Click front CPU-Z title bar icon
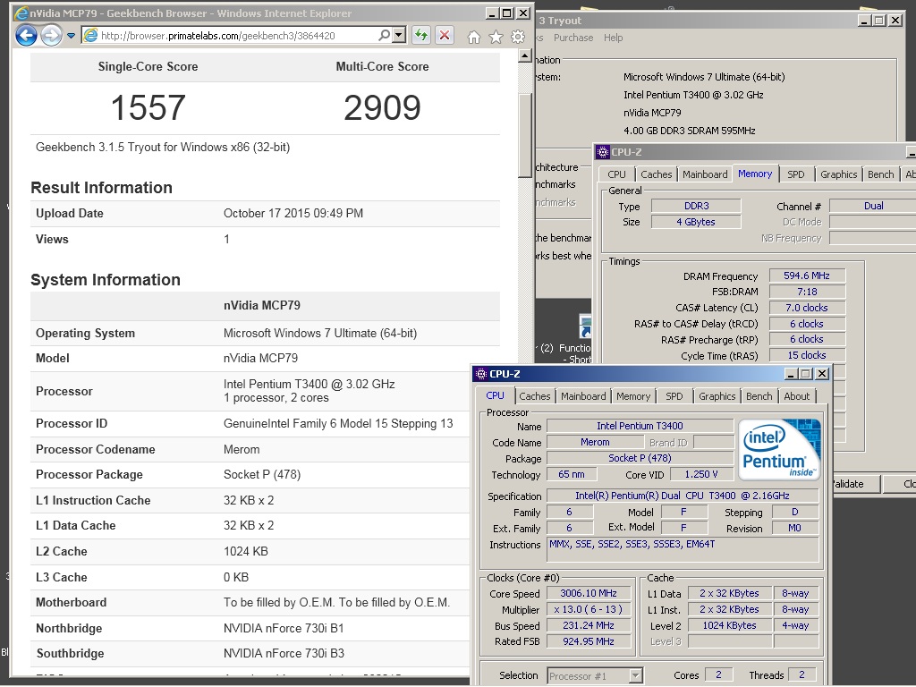Screen dimensions: 916x687 coord(480,374)
